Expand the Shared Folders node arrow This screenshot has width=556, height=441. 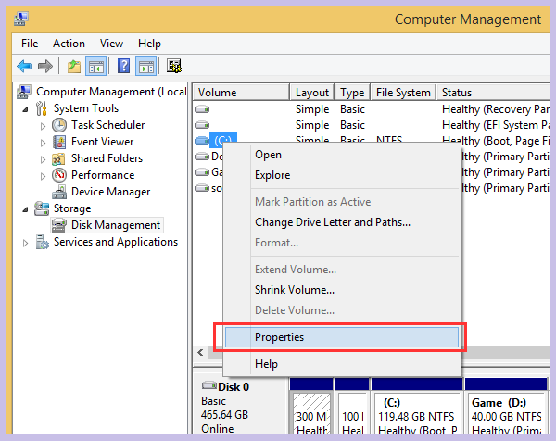click(43, 159)
